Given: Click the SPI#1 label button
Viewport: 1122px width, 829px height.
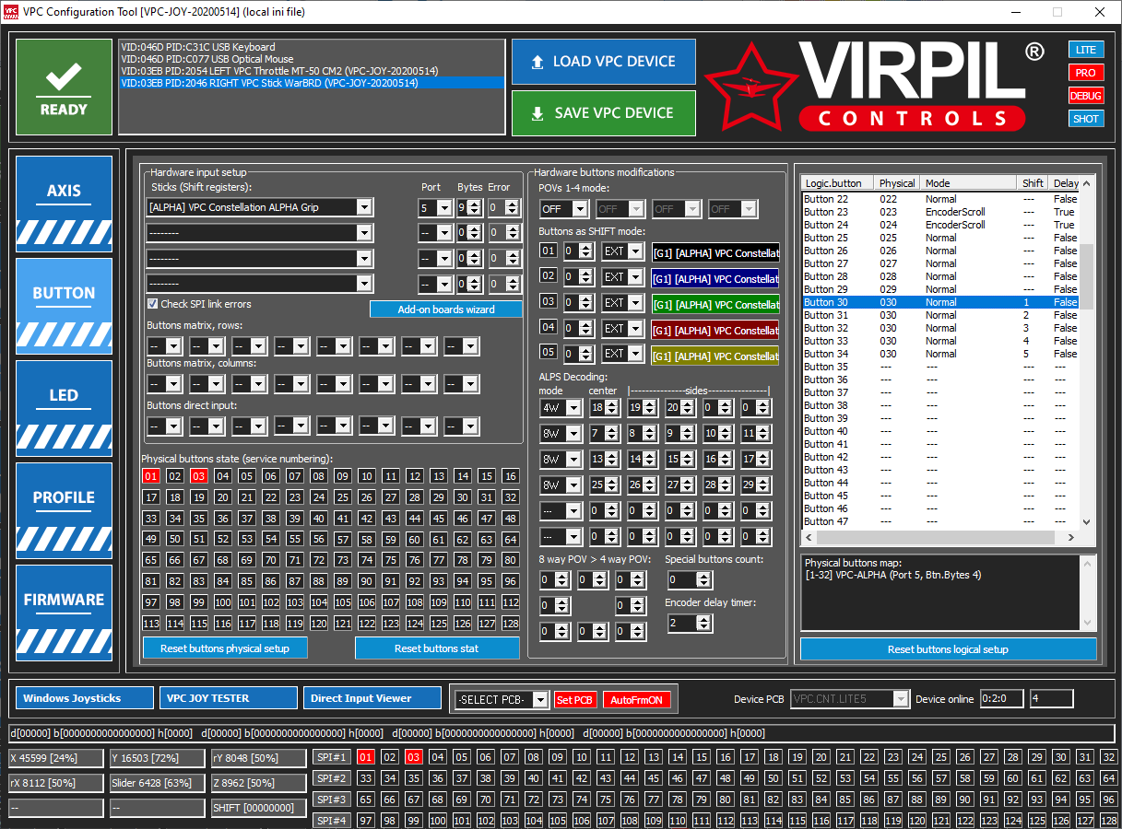Looking at the screenshot, I should [330, 757].
